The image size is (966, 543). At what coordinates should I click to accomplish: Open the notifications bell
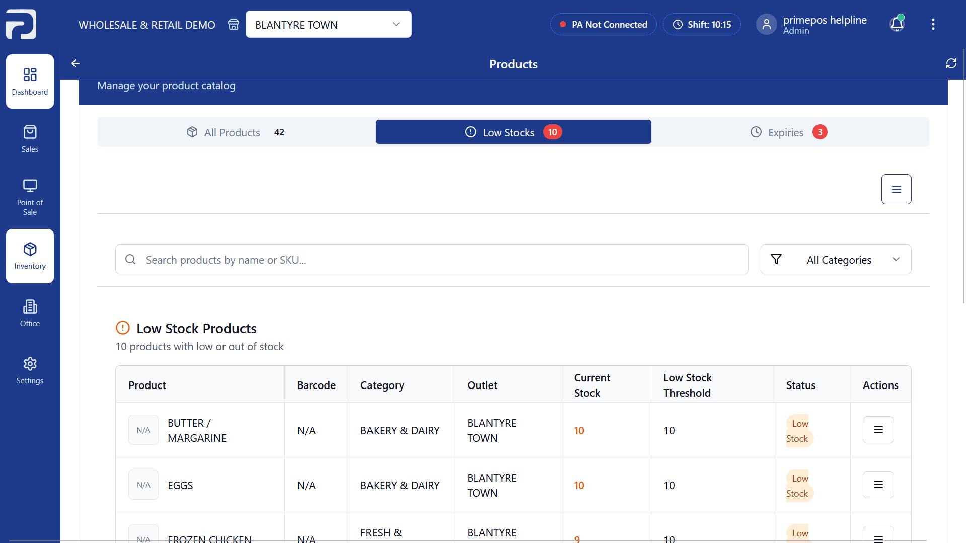coord(897,24)
